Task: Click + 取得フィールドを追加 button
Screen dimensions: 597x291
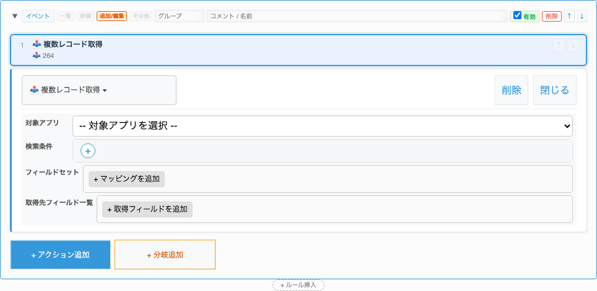Action: pos(147,209)
